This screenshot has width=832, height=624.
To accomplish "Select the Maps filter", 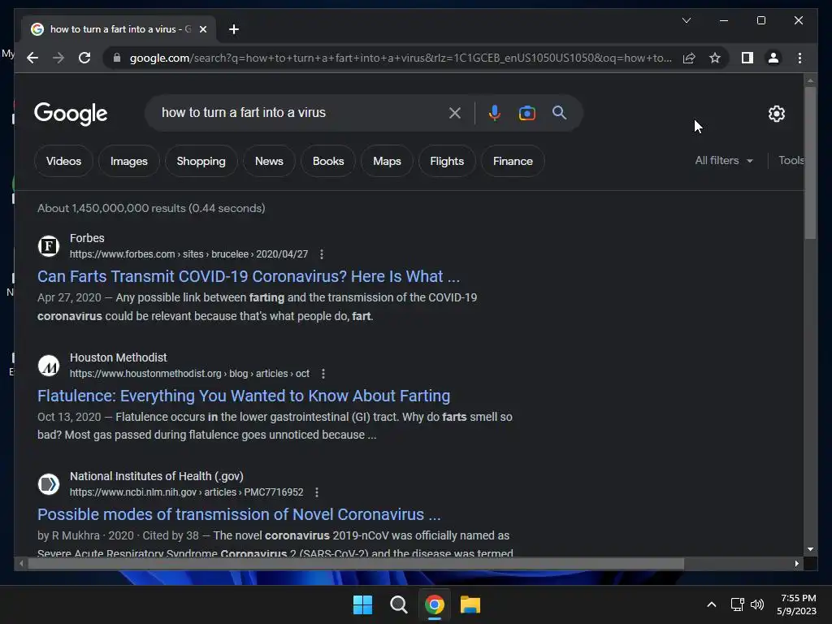I will pos(387,161).
